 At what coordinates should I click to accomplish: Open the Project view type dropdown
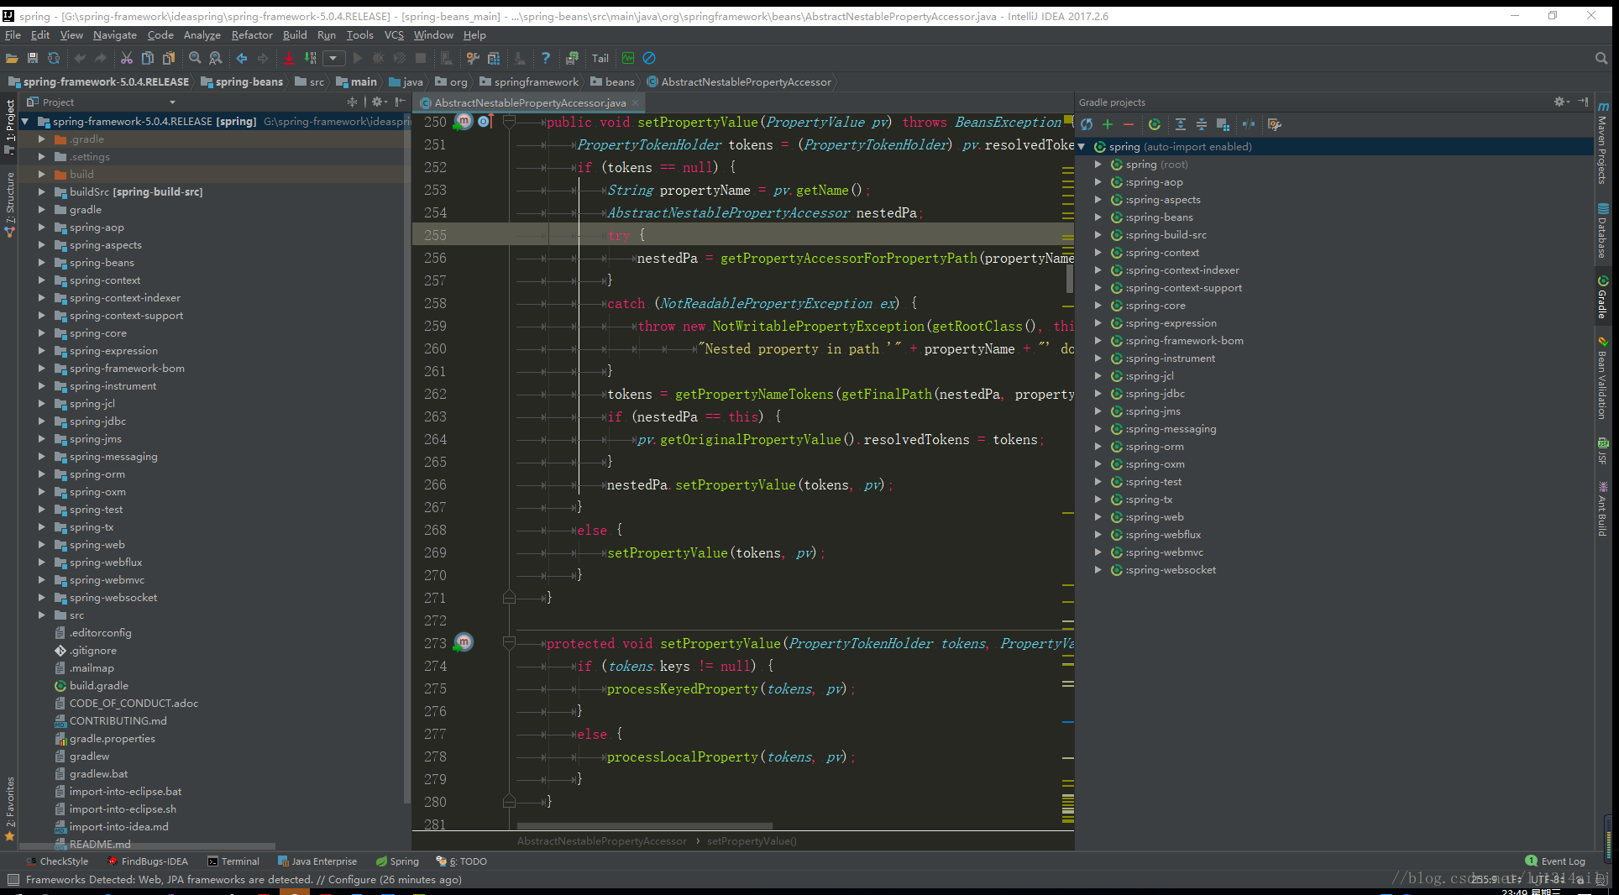172,102
